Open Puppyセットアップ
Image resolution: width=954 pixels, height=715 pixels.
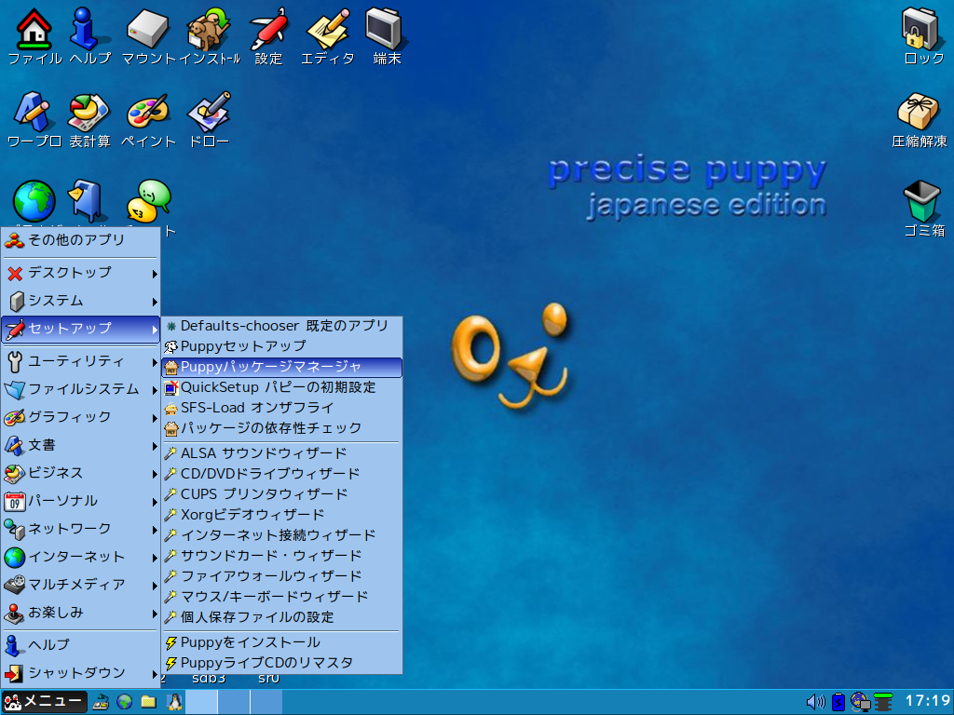coord(281,346)
